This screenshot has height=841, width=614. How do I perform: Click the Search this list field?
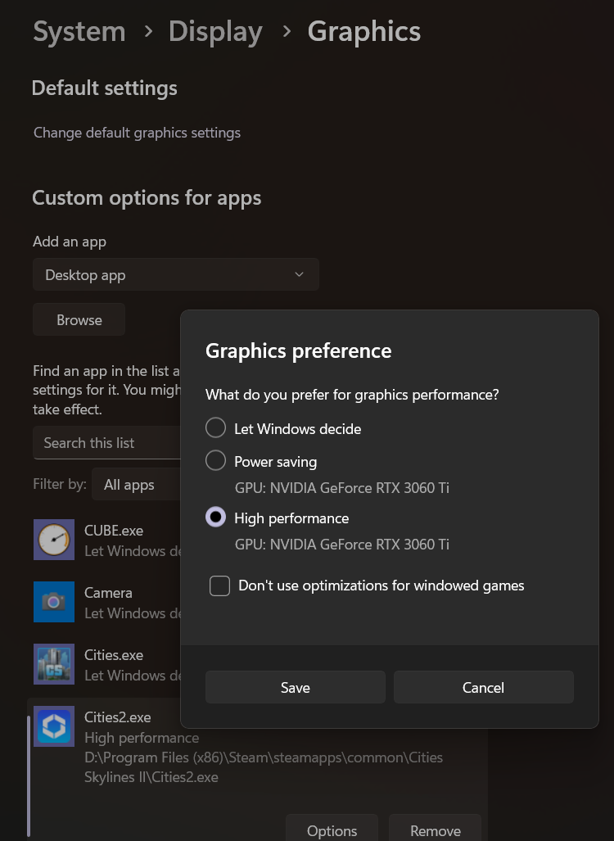coord(106,442)
